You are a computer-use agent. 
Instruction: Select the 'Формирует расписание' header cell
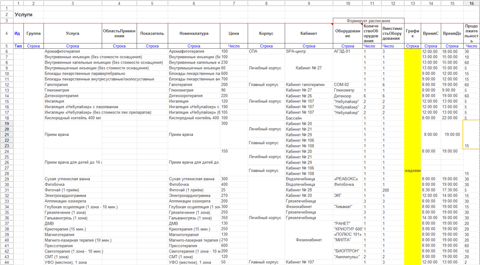(368, 21)
